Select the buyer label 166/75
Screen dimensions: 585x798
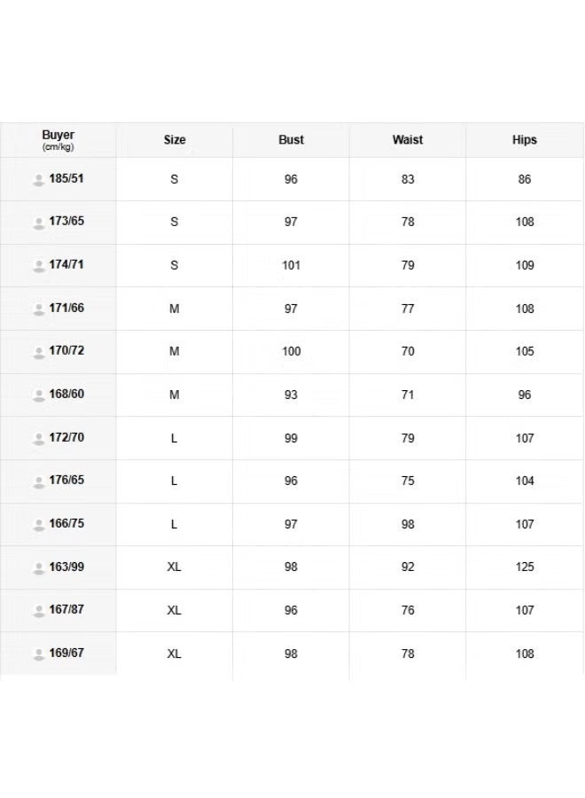pyautogui.click(x=66, y=523)
